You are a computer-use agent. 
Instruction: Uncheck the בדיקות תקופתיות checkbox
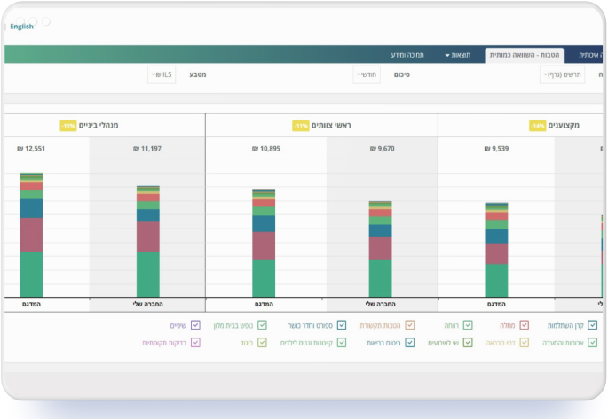coord(195,342)
